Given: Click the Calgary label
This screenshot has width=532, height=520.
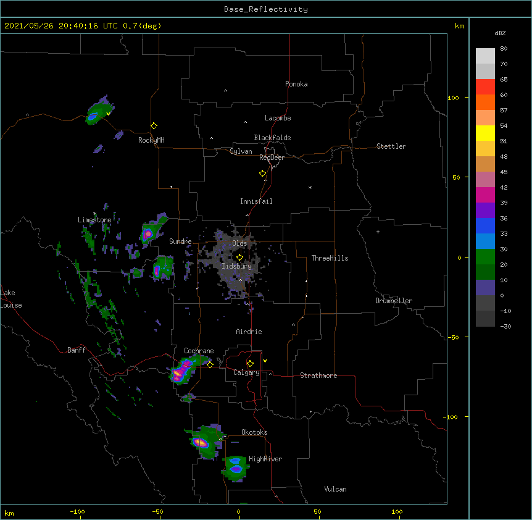Looking at the screenshot, I should tap(247, 372).
